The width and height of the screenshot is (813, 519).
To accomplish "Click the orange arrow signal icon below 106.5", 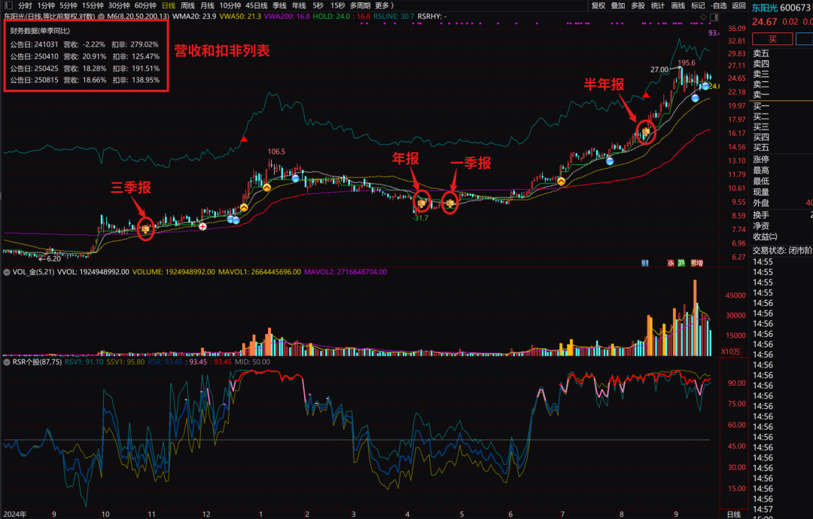I will coord(266,188).
